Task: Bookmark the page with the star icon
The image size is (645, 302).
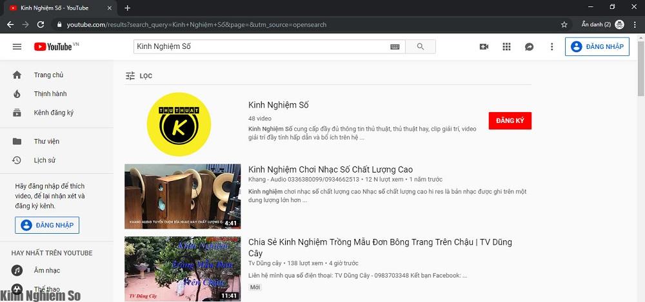Action: (564, 24)
